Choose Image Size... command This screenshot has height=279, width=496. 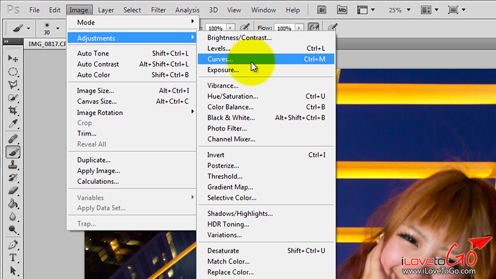(132, 91)
